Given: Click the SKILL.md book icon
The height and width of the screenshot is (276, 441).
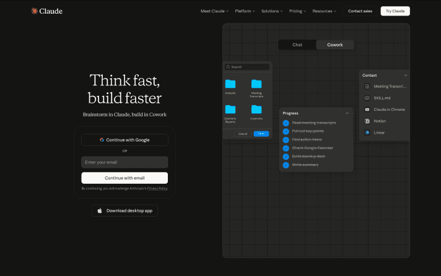Looking at the screenshot, I should pos(367,98).
